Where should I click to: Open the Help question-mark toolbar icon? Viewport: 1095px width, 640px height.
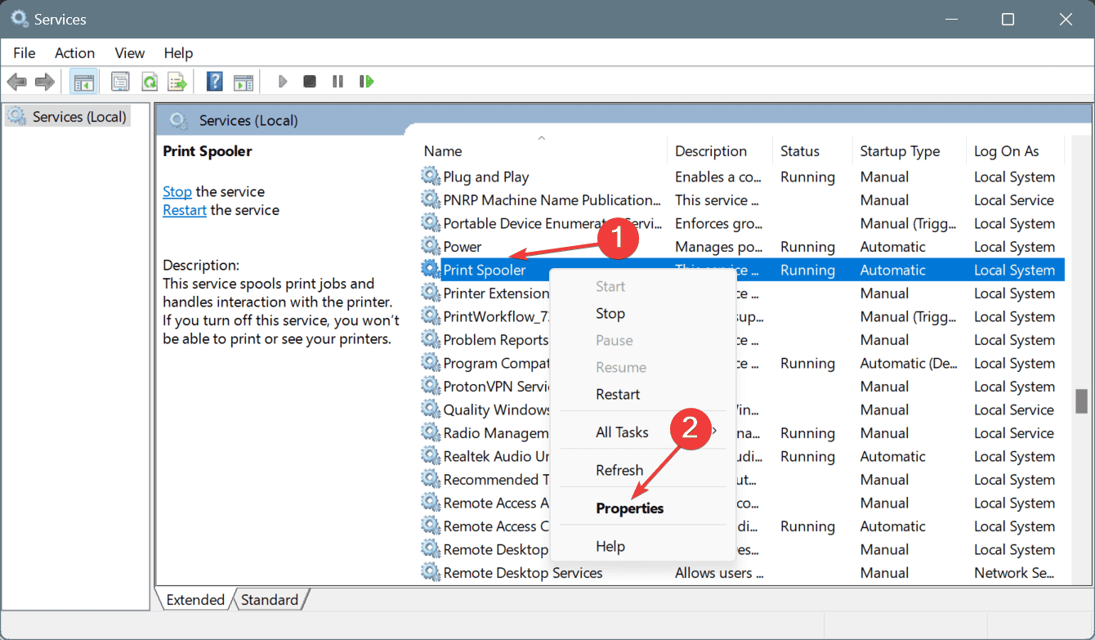click(214, 82)
